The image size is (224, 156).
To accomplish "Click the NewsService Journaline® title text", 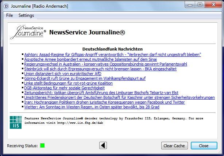I will pos(87,32).
